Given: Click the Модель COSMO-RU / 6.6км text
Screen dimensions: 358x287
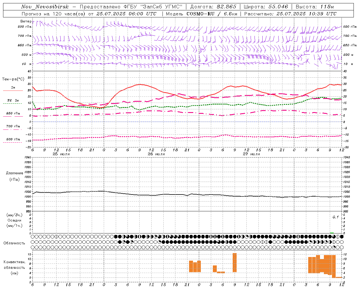Looking at the screenshot, I should [201, 14].
